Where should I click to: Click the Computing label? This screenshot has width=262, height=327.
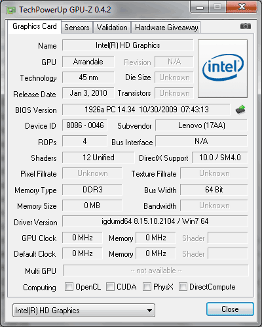pos(39,288)
